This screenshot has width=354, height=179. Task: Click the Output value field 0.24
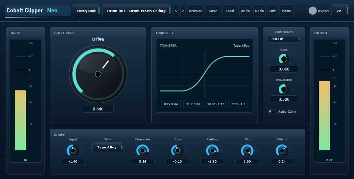(282, 161)
